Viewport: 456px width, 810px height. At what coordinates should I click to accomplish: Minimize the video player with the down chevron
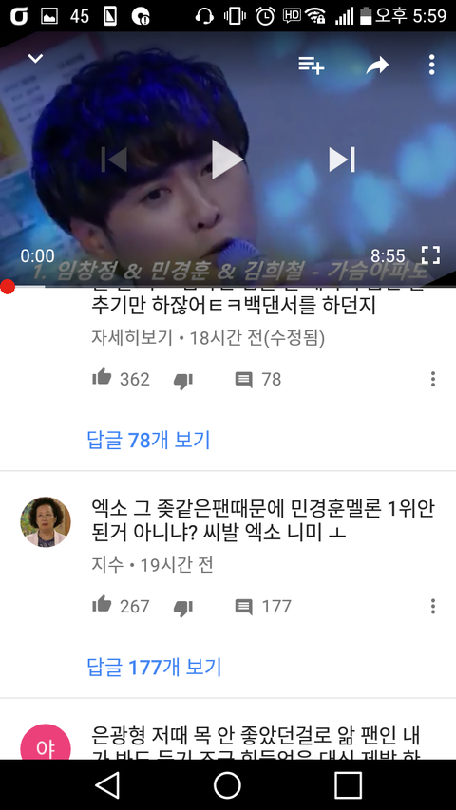pos(35,58)
